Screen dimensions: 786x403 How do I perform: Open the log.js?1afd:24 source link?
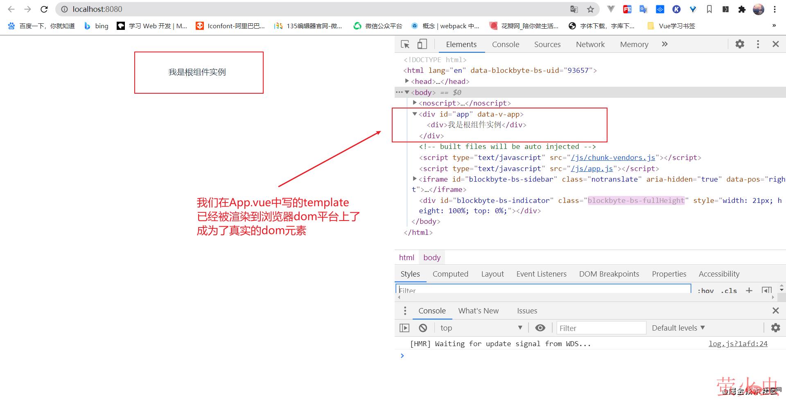tap(738, 344)
